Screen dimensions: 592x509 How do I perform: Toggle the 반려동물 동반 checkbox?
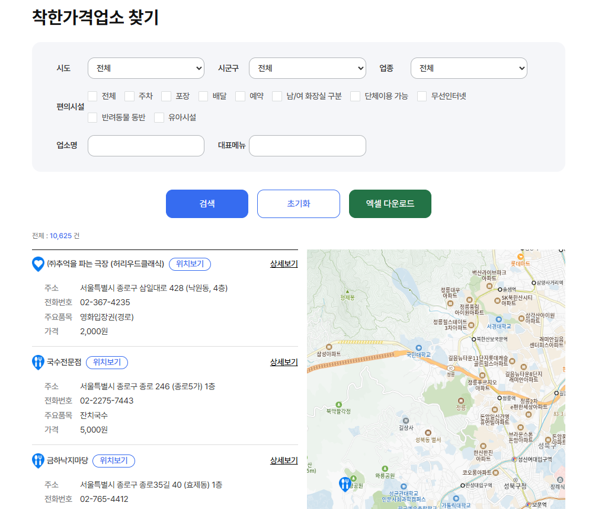(92, 117)
